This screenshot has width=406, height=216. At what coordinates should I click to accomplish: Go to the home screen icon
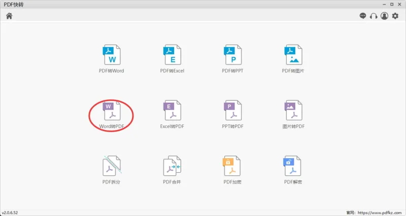pos(9,16)
